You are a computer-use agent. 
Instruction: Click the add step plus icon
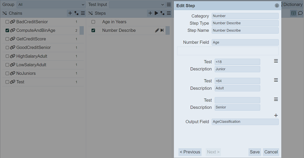pyautogui.click(x=150, y=13)
